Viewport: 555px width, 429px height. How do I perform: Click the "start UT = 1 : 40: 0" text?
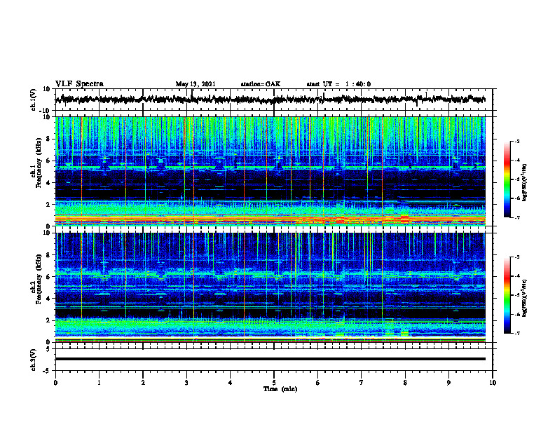[338, 84]
